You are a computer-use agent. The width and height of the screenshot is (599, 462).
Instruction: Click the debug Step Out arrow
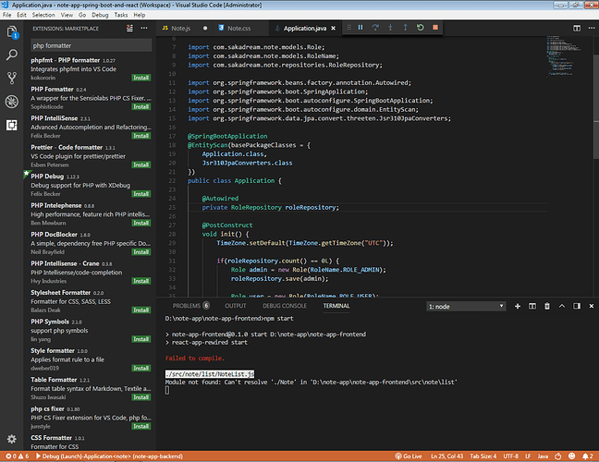405,28
